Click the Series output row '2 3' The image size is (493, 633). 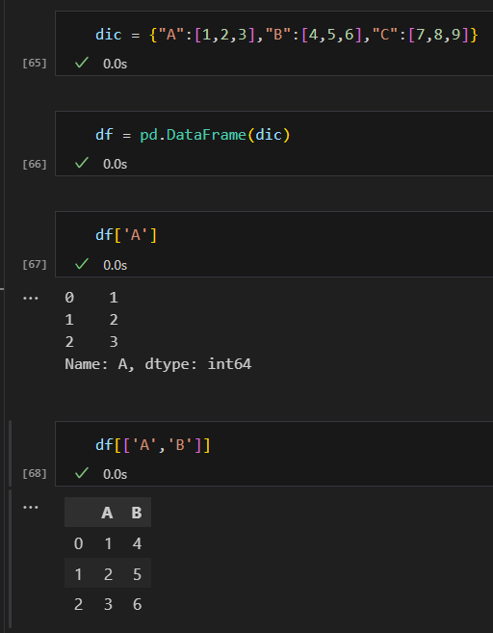91,342
